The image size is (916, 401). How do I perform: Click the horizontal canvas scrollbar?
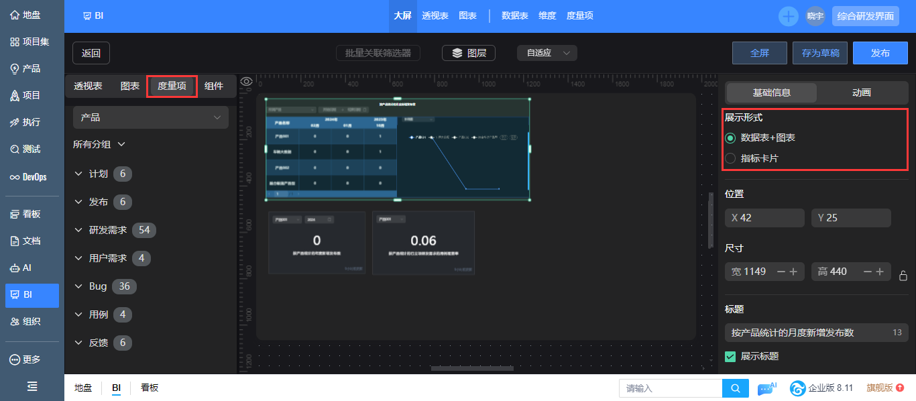pos(472,368)
